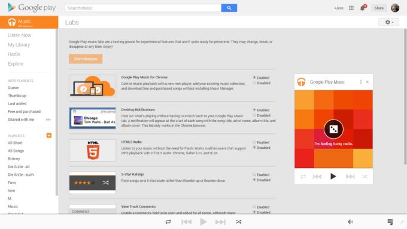Click the HTML5 logo thumbnail
This screenshot has height=229, width=407.
92,151
